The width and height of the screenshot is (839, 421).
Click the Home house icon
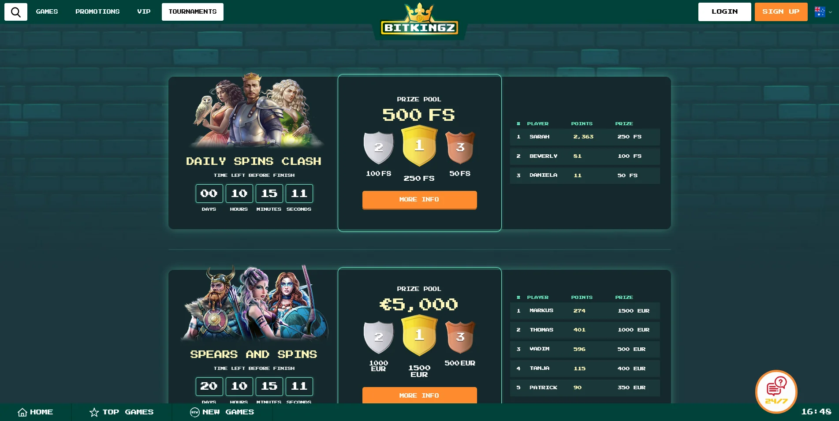click(22, 412)
